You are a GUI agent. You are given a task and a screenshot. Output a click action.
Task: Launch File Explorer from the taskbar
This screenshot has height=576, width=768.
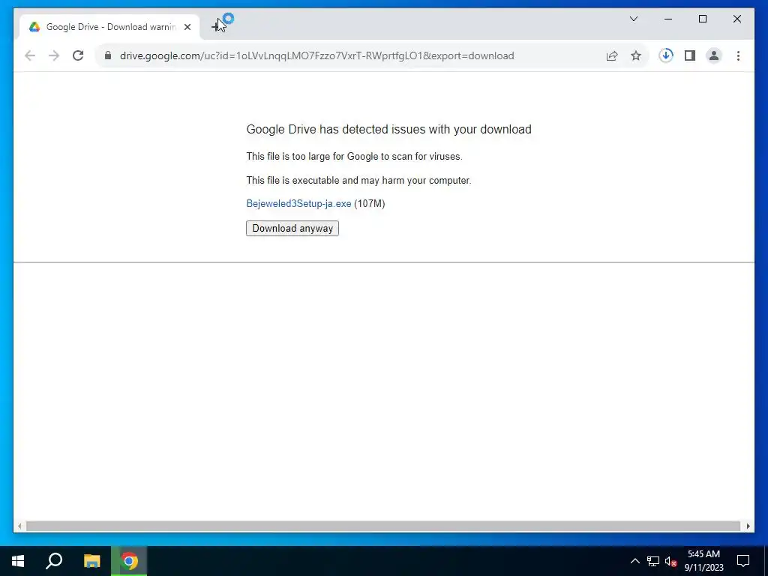click(91, 561)
